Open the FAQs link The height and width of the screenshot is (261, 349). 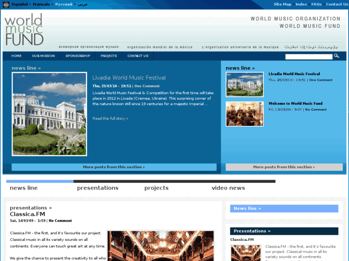coord(316,4)
